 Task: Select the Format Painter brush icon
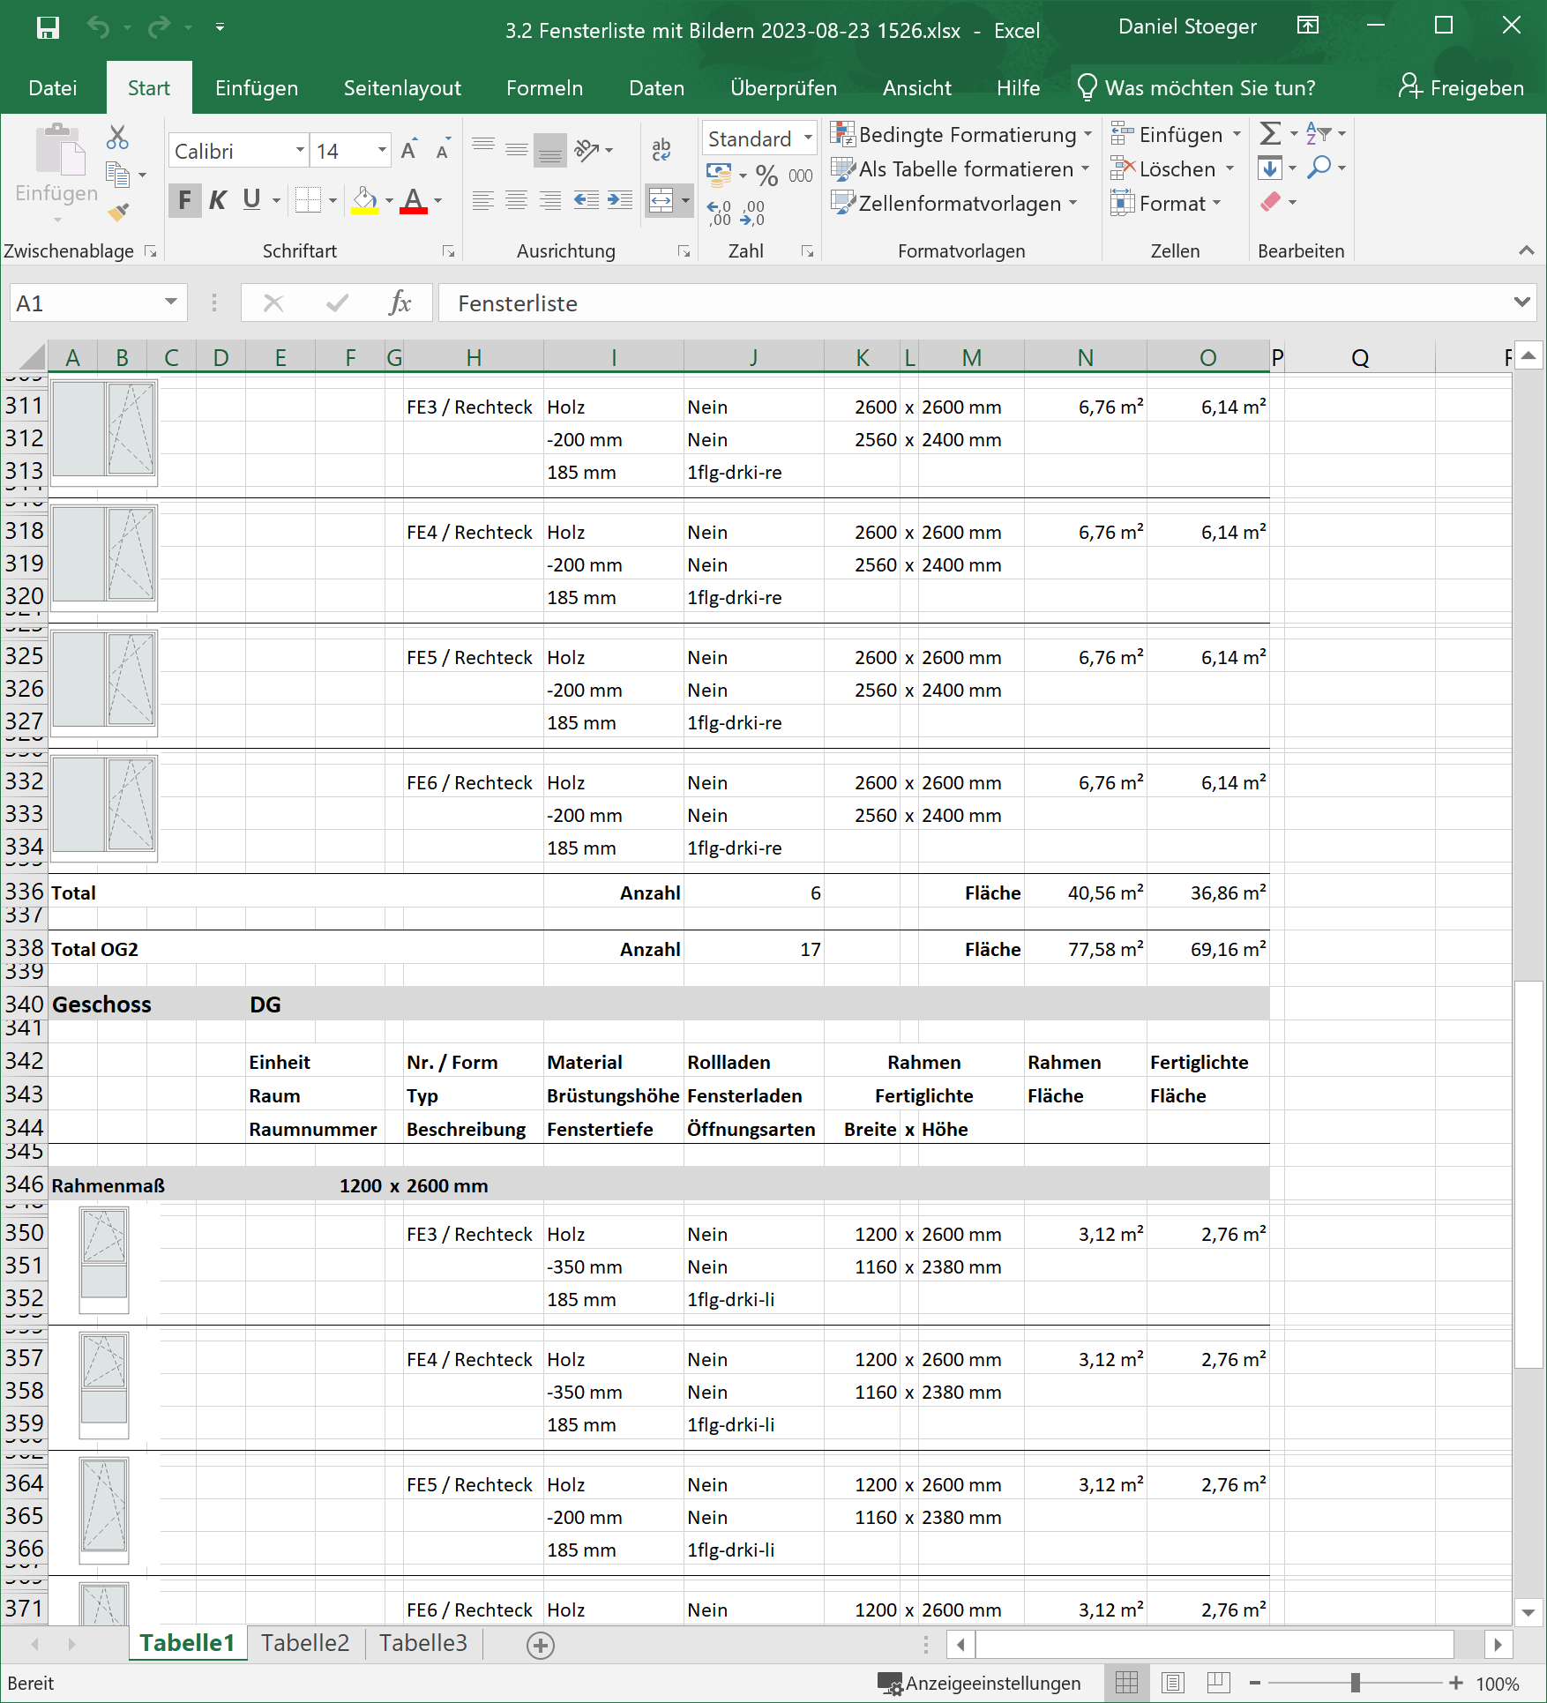click(118, 212)
